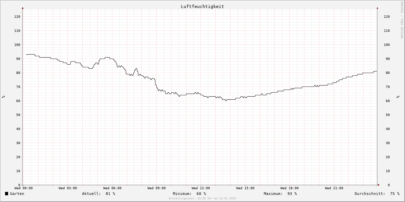Click the Luftfeuchtigkeit chart title

click(202, 6)
